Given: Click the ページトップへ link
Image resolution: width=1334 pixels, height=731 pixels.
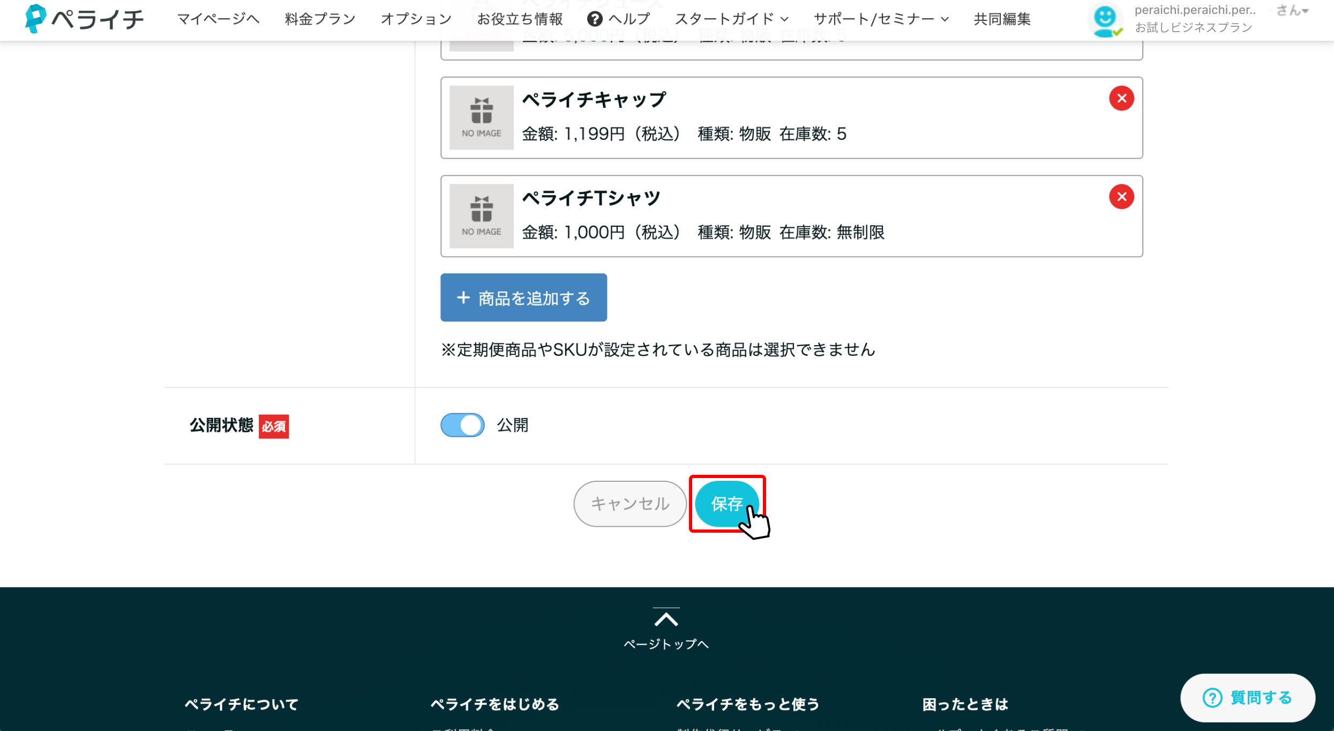Looking at the screenshot, I should tap(666, 644).
